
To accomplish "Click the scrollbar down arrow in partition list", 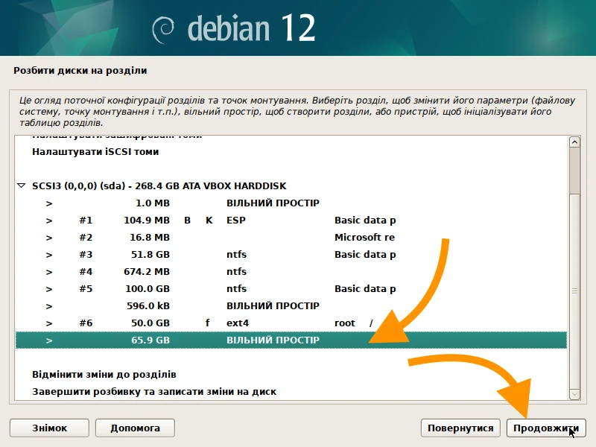I will [574, 394].
